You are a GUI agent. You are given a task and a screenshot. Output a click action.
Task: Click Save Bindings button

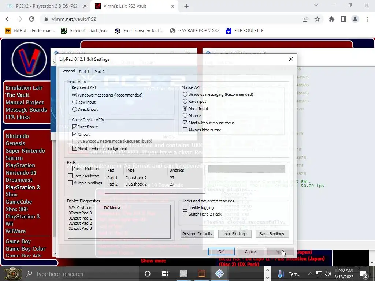(272, 234)
